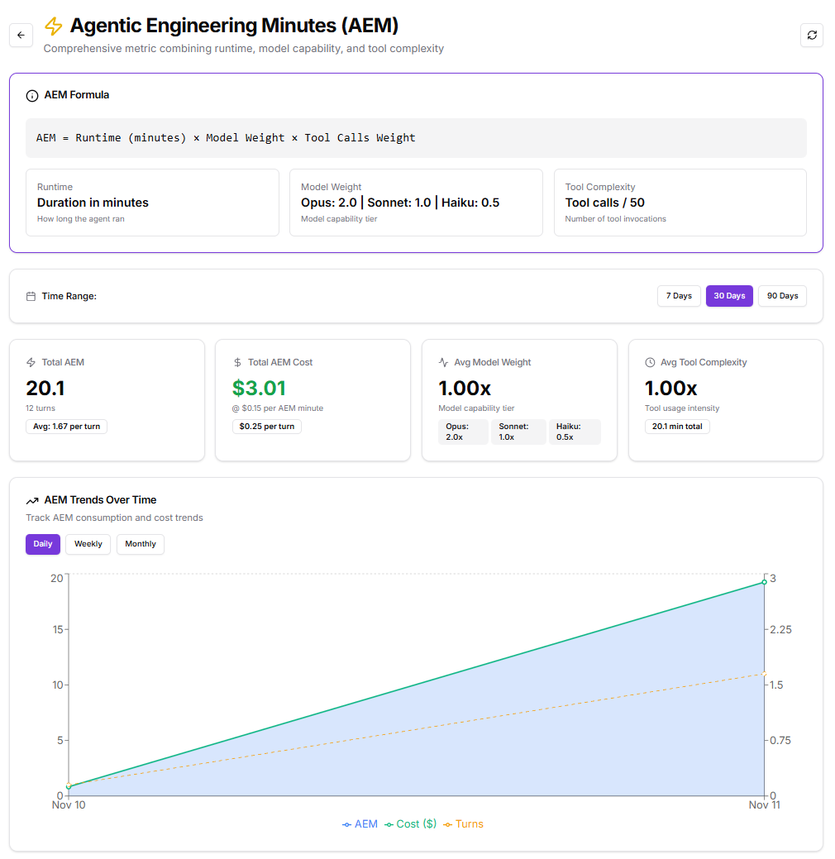This screenshot has height=859, width=835.
Task: Switch to the Weekly trends view
Action: [x=88, y=544]
